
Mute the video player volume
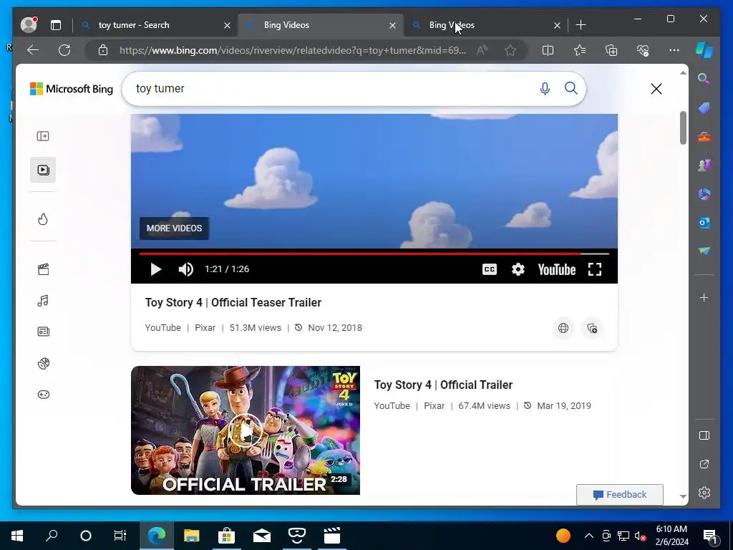pos(185,269)
